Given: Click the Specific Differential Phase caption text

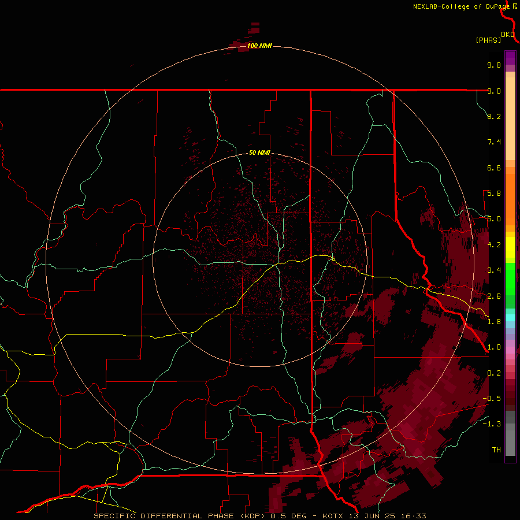Looking at the screenshot, I should pyautogui.click(x=259, y=516).
